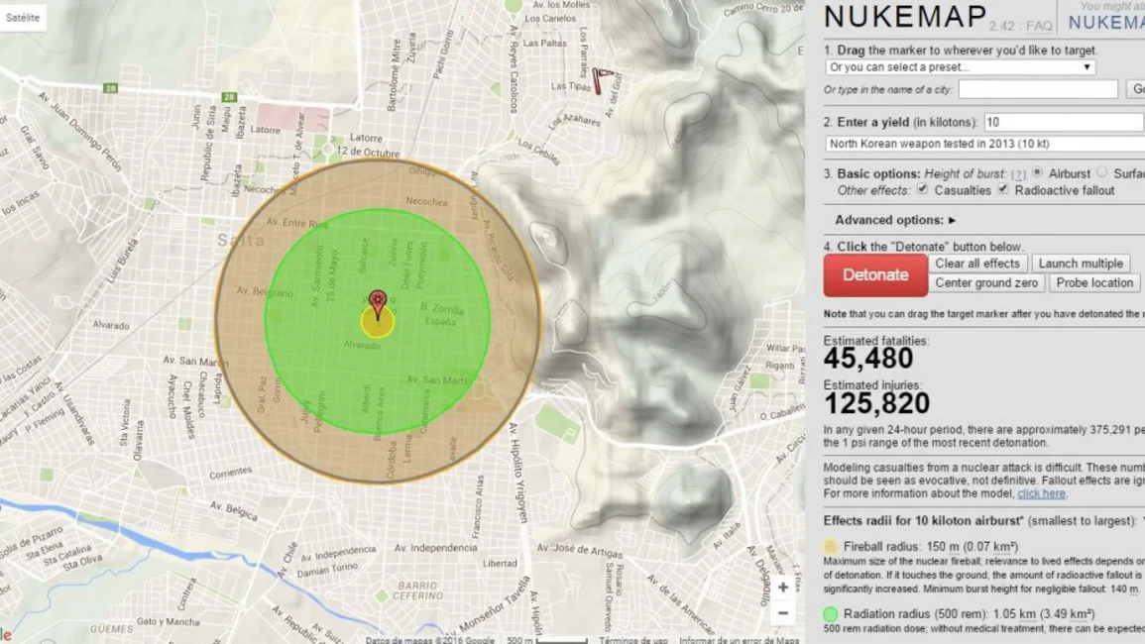
Task: Click the Libertad map label
Action: pos(500,563)
